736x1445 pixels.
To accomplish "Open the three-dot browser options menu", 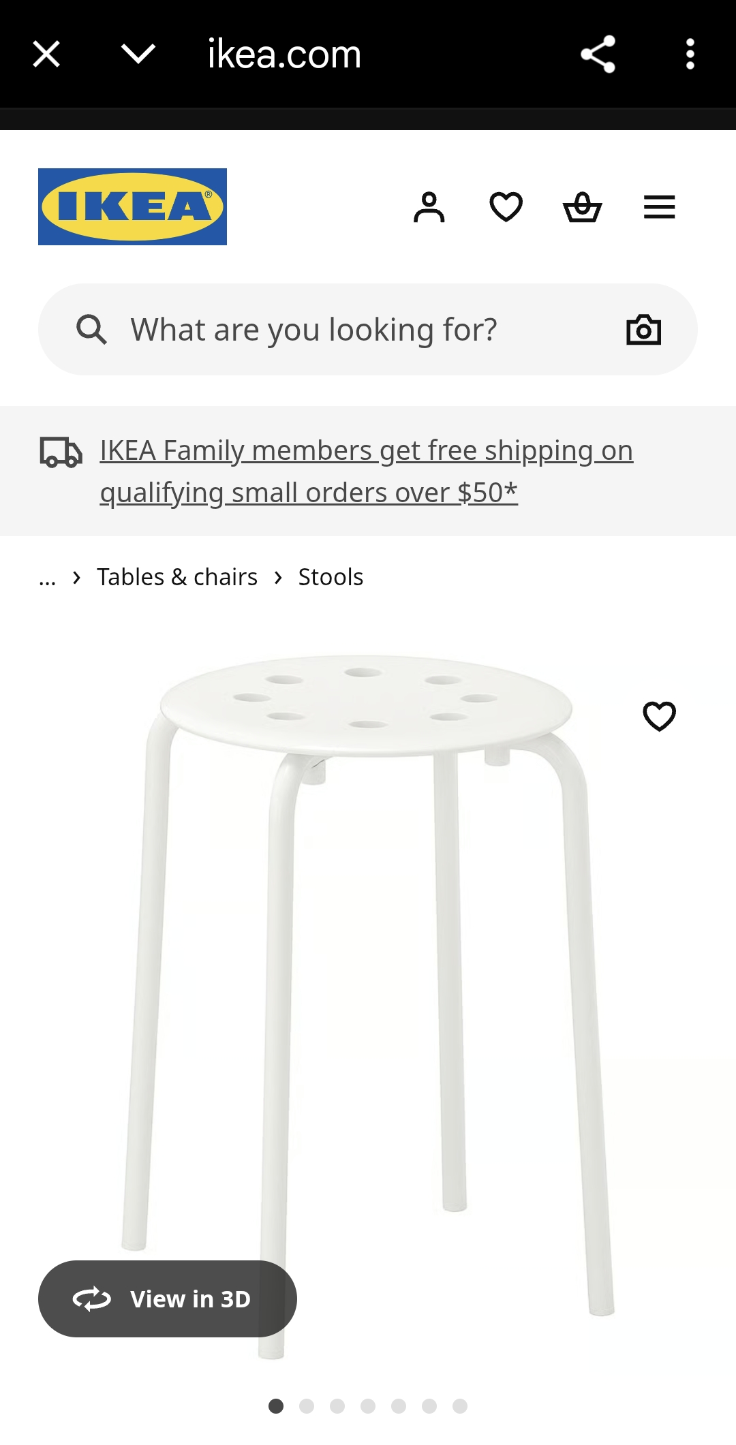I will (x=690, y=54).
